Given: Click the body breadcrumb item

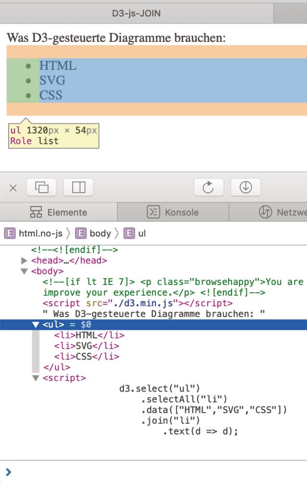Looking at the screenshot, I should click(100, 234).
